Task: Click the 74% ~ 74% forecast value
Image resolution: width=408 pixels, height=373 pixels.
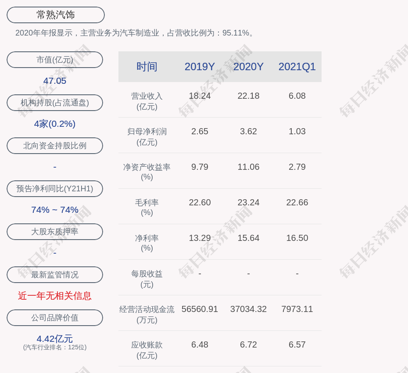Action: (55, 210)
